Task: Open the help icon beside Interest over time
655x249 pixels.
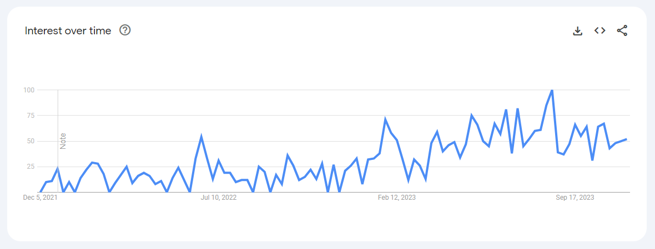Action: 125,30
